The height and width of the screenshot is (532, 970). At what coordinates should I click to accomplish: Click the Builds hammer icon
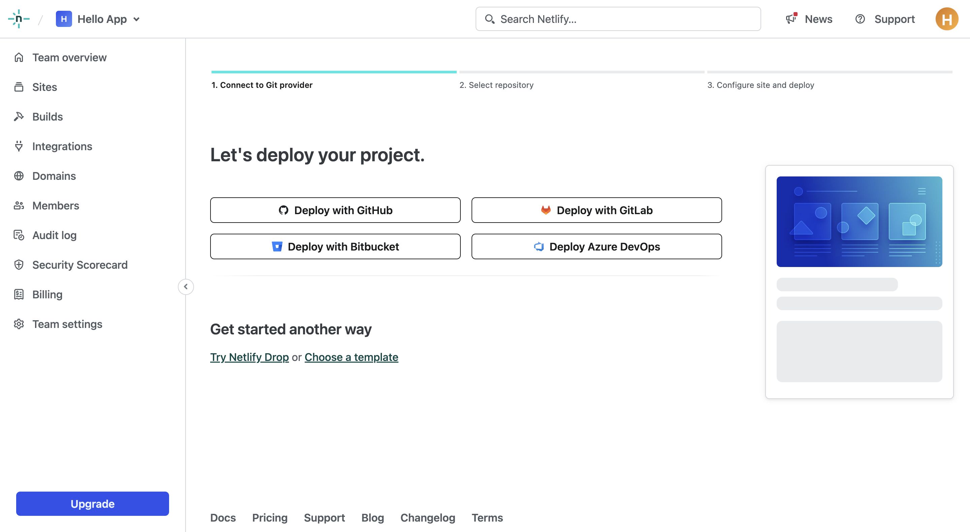point(19,117)
